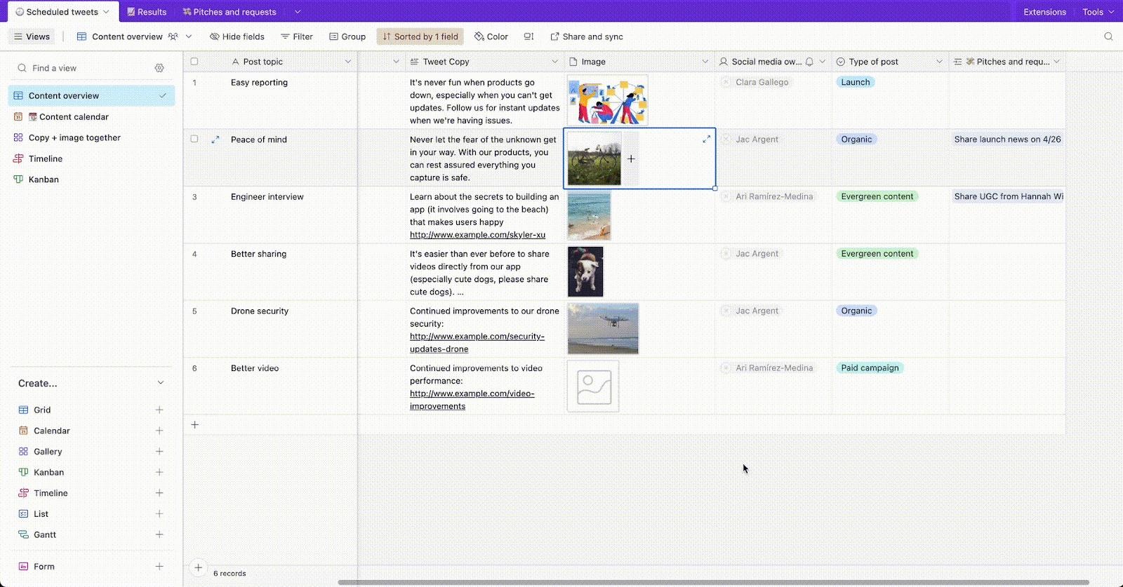Open view settings gear icon

(159, 68)
